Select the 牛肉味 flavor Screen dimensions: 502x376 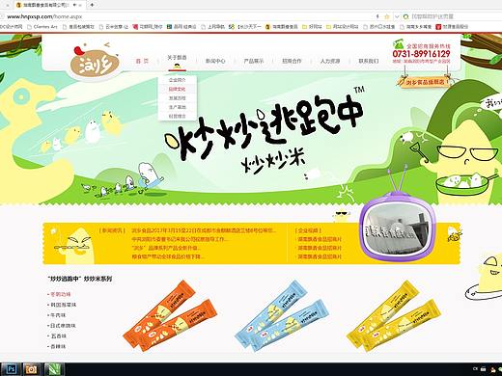tap(57, 315)
